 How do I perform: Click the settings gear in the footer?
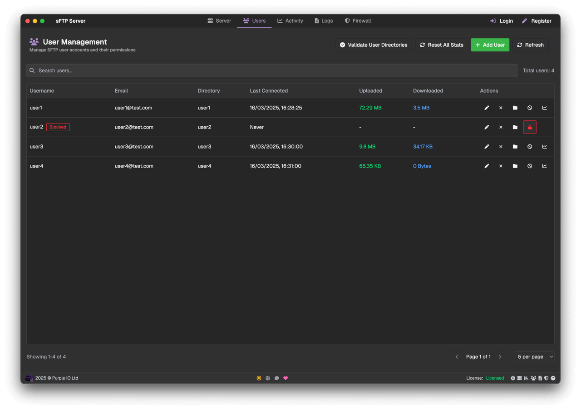(513, 378)
